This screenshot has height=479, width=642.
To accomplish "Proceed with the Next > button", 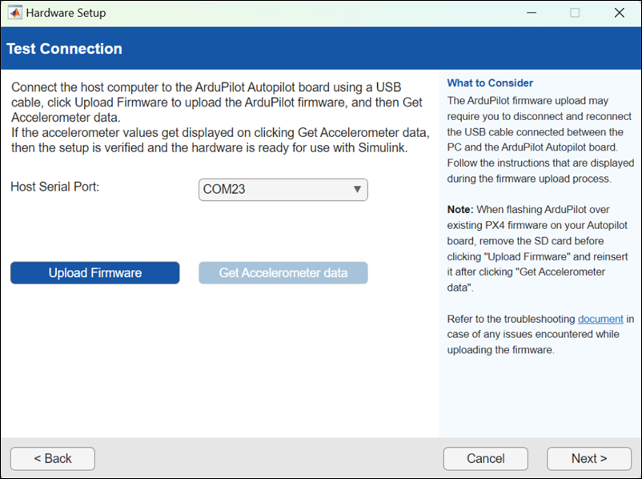I will 588,459.
